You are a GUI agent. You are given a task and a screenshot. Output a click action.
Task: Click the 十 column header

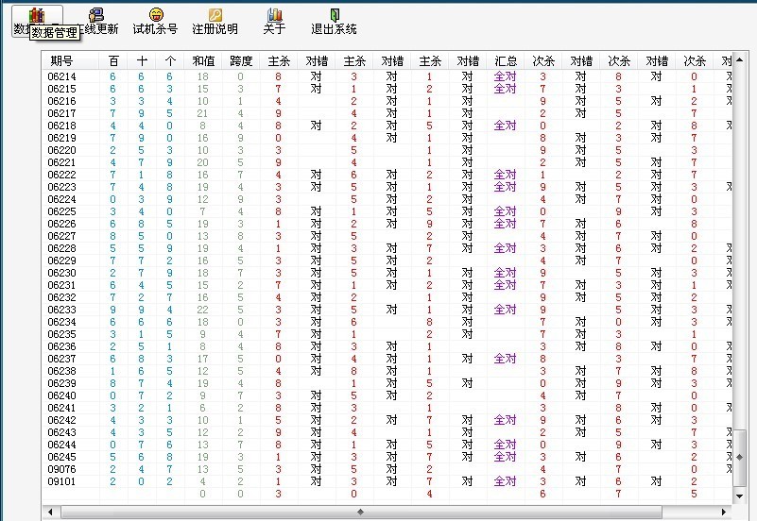click(x=142, y=61)
